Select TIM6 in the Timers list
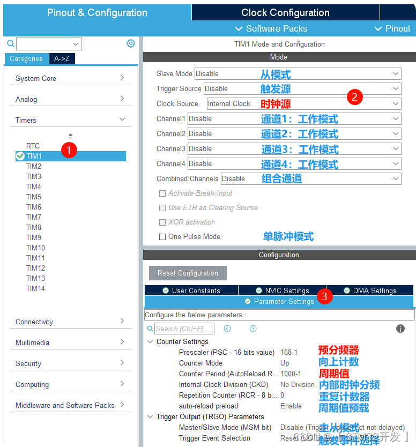This screenshot has width=416, height=447. point(34,207)
